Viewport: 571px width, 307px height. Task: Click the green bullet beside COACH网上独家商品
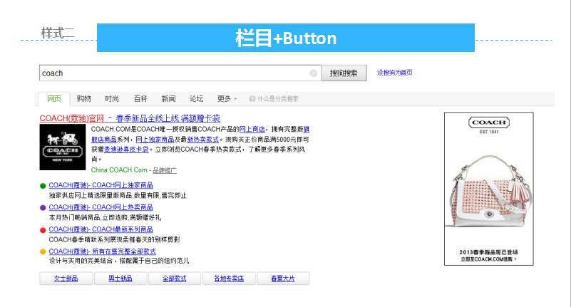pyautogui.click(x=43, y=186)
